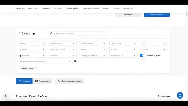Click the search magnifier icon
Screen dimensions: 188x106
[x=51, y=33]
